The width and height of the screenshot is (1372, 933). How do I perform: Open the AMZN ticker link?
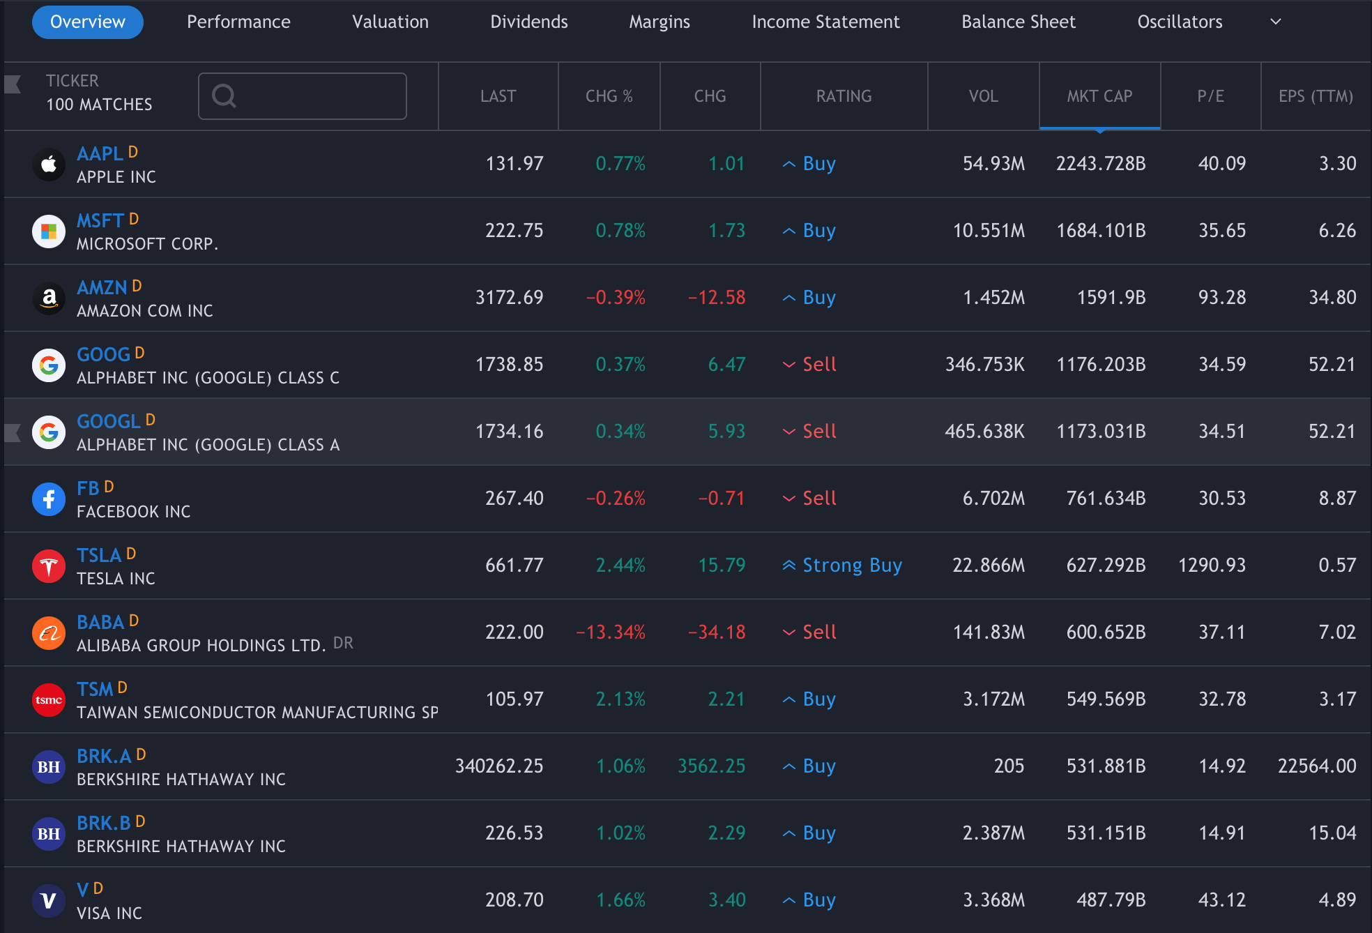pos(102,287)
